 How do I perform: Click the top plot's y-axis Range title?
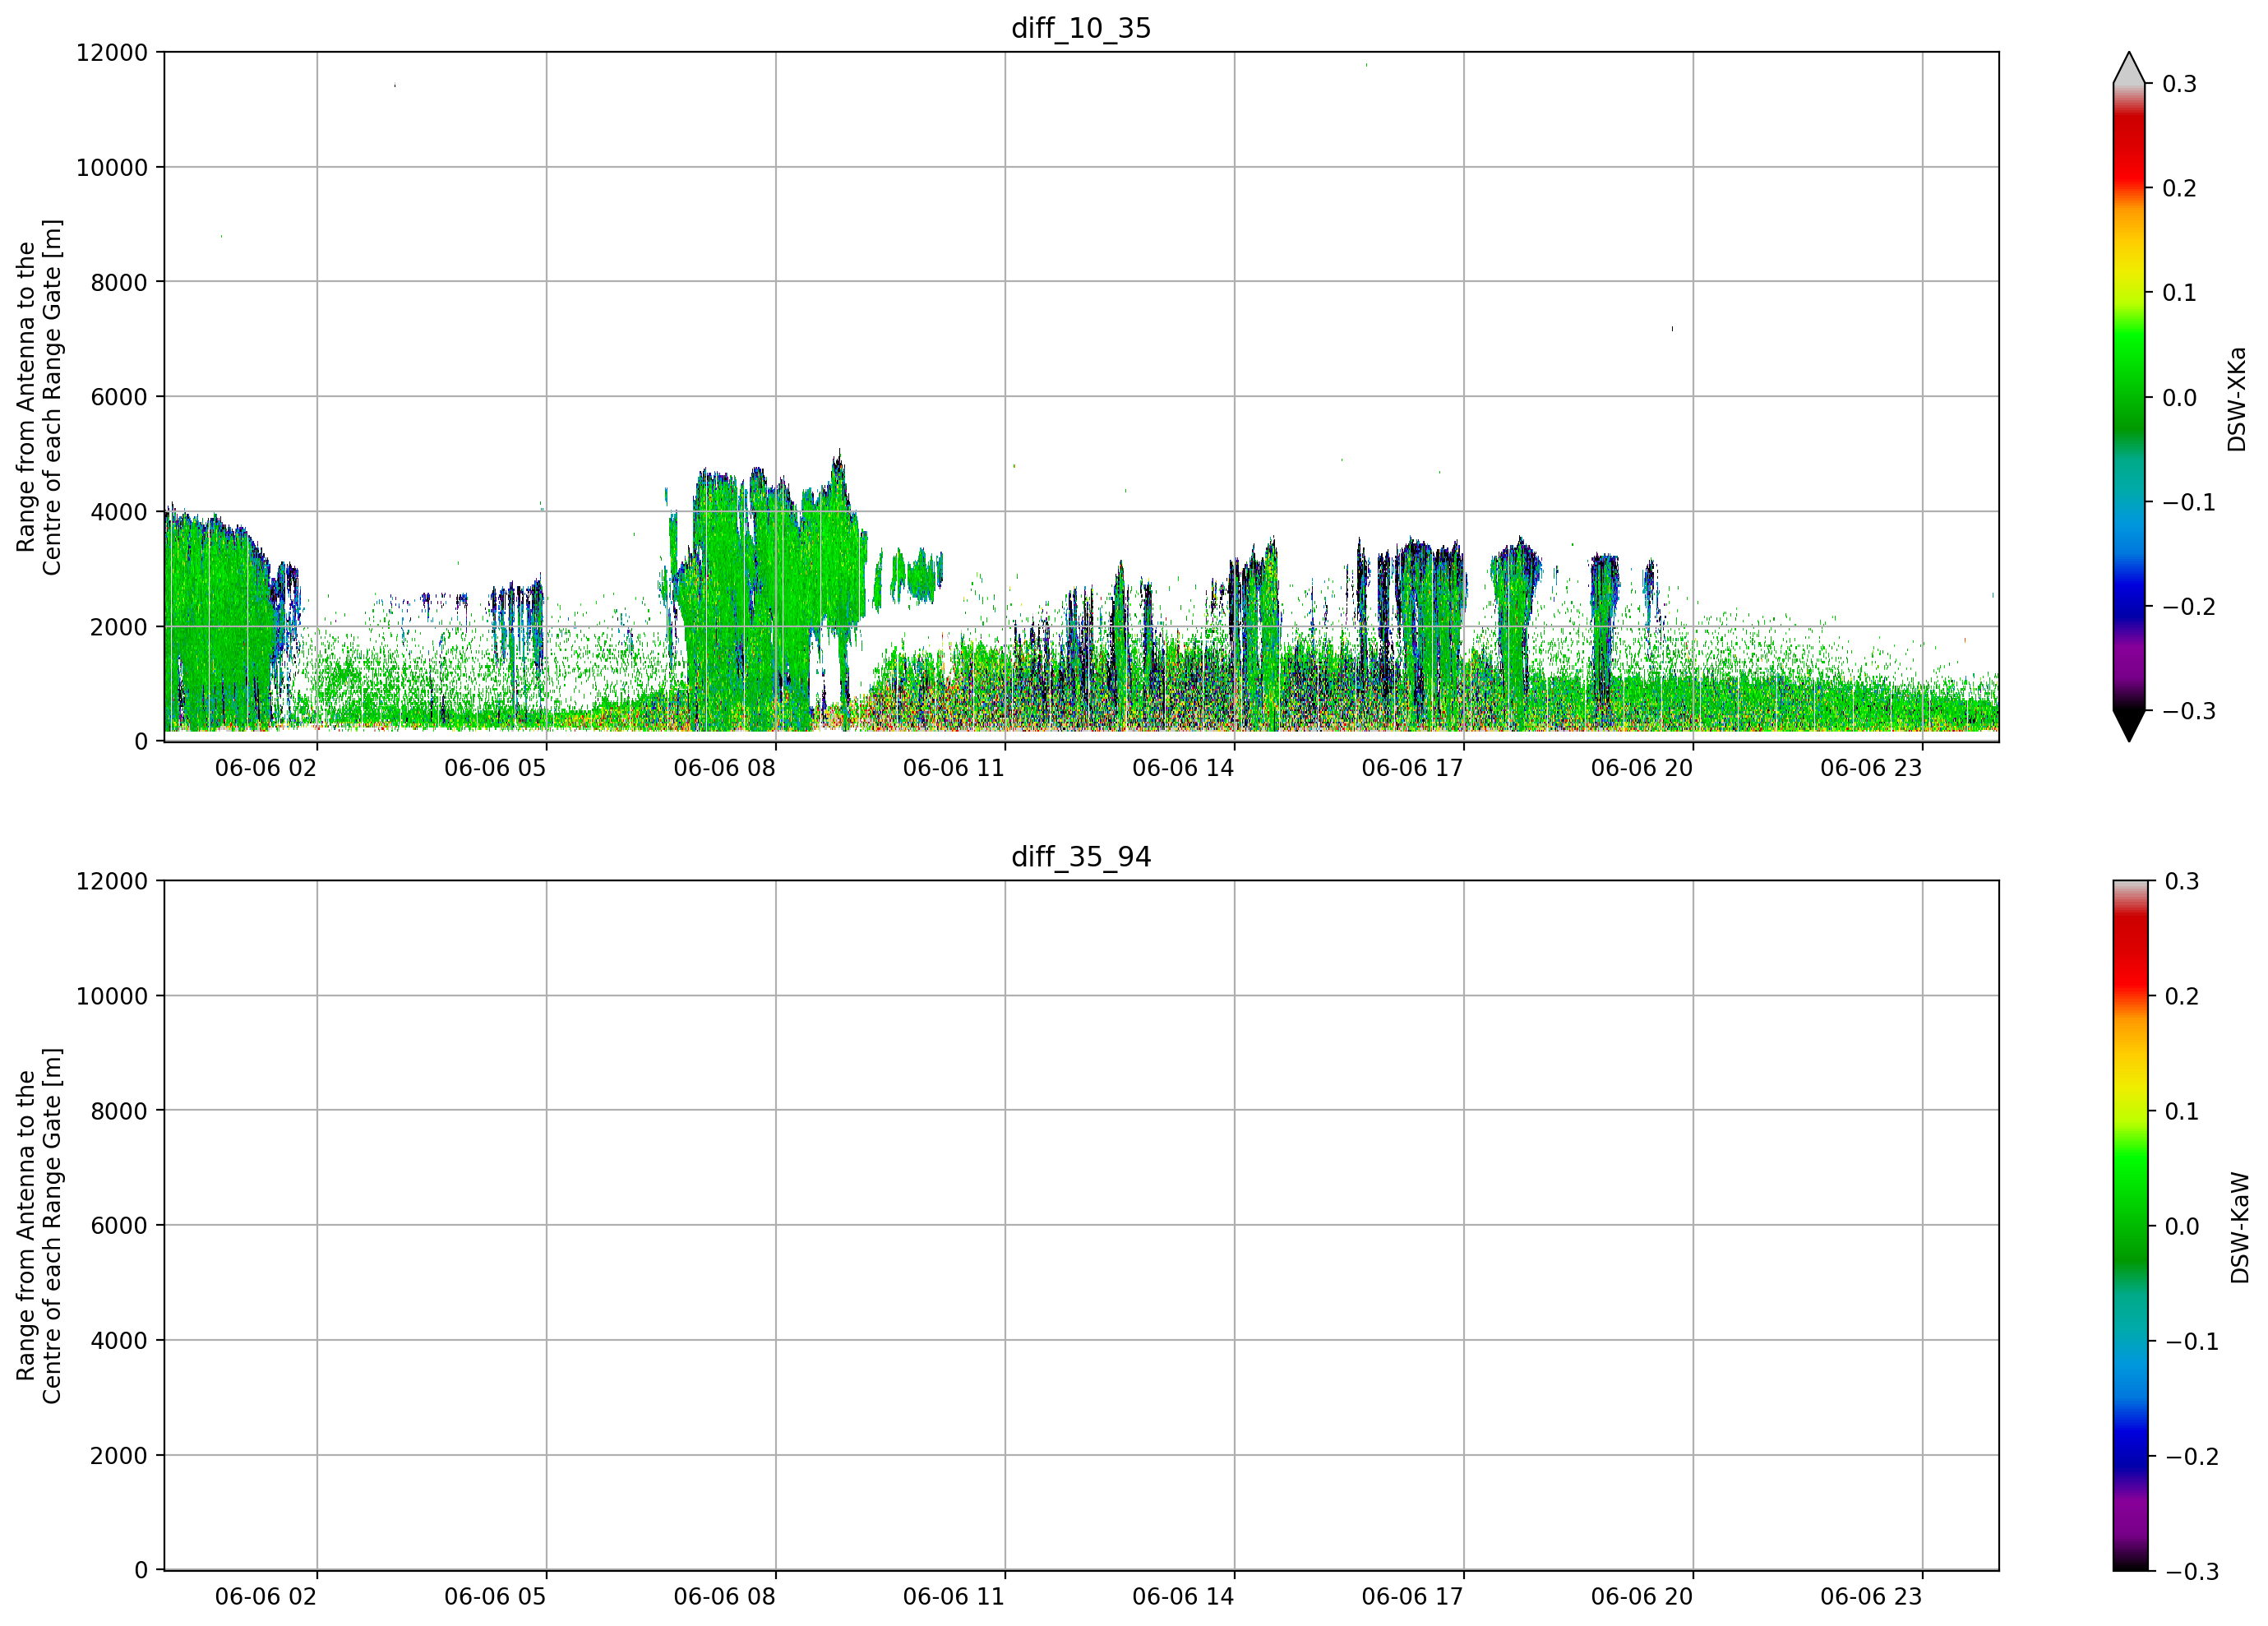pyautogui.click(x=39, y=397)
